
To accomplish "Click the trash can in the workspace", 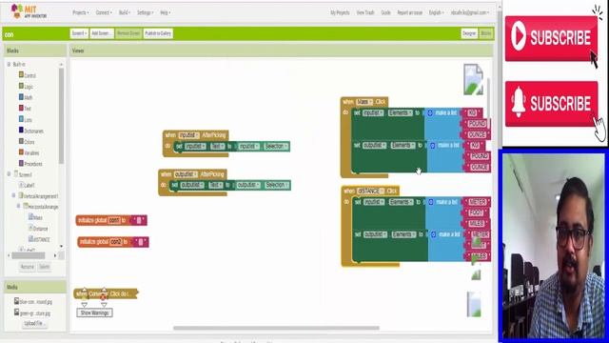I will (x=474, y=305).
